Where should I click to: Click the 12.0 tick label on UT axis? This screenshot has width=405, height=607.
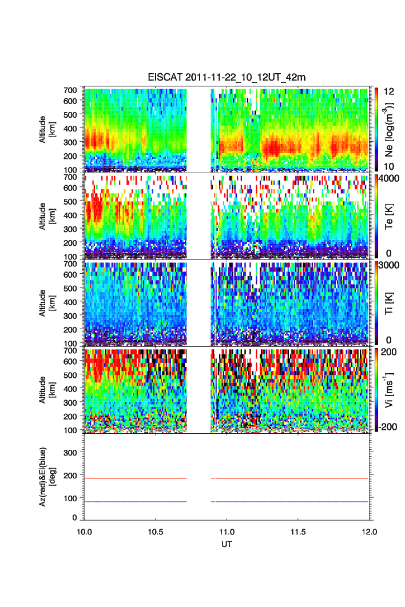tap(370, 532)
